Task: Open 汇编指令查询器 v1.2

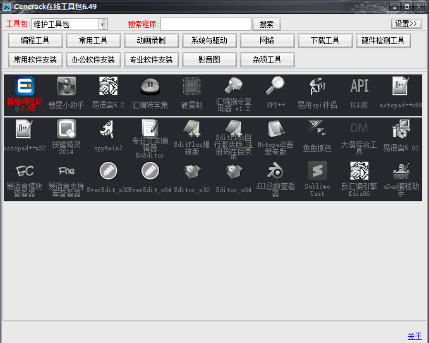Action: coord(233,86)
